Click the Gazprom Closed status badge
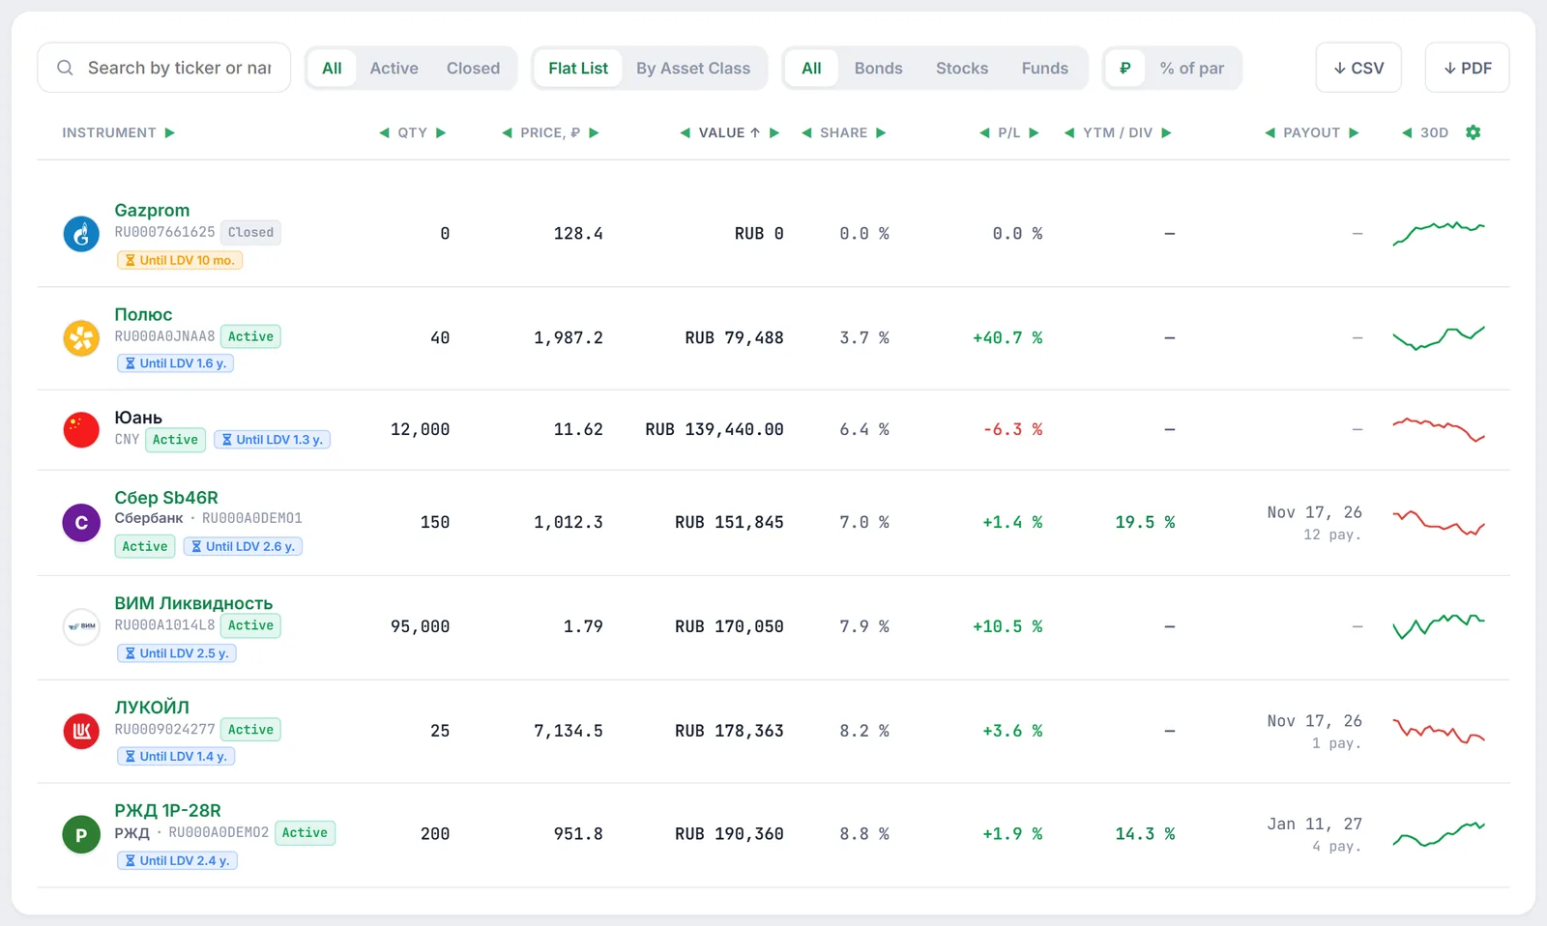This screenshot has width=1547, height=926. click(250, 232)
